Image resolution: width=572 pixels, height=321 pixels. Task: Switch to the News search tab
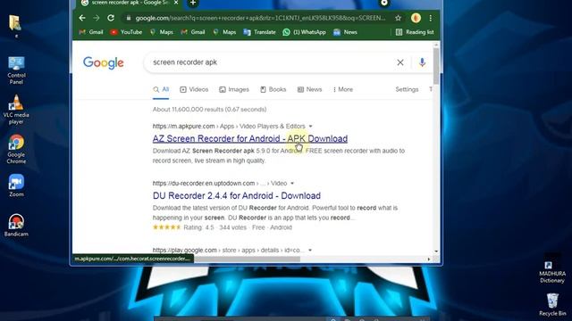(x=309, y=89)
